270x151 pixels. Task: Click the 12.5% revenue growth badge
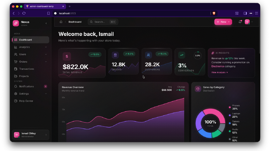(x=95, y=55)
